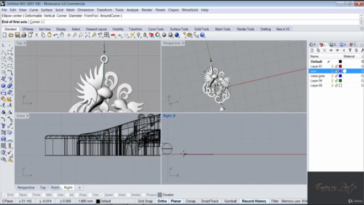This screenshot has height=205, width=364.
Task: Click the Explode tool in left sidebar
Action: [10, 99]
